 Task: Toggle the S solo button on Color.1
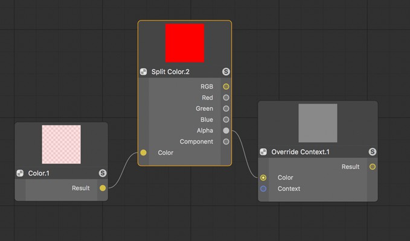[103, 173]
